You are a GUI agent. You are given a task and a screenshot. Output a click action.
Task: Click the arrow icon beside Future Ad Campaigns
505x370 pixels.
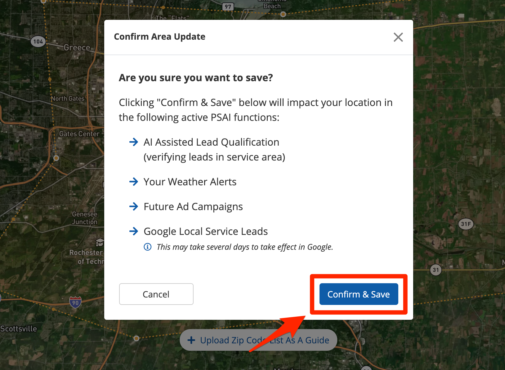[134, 206]
